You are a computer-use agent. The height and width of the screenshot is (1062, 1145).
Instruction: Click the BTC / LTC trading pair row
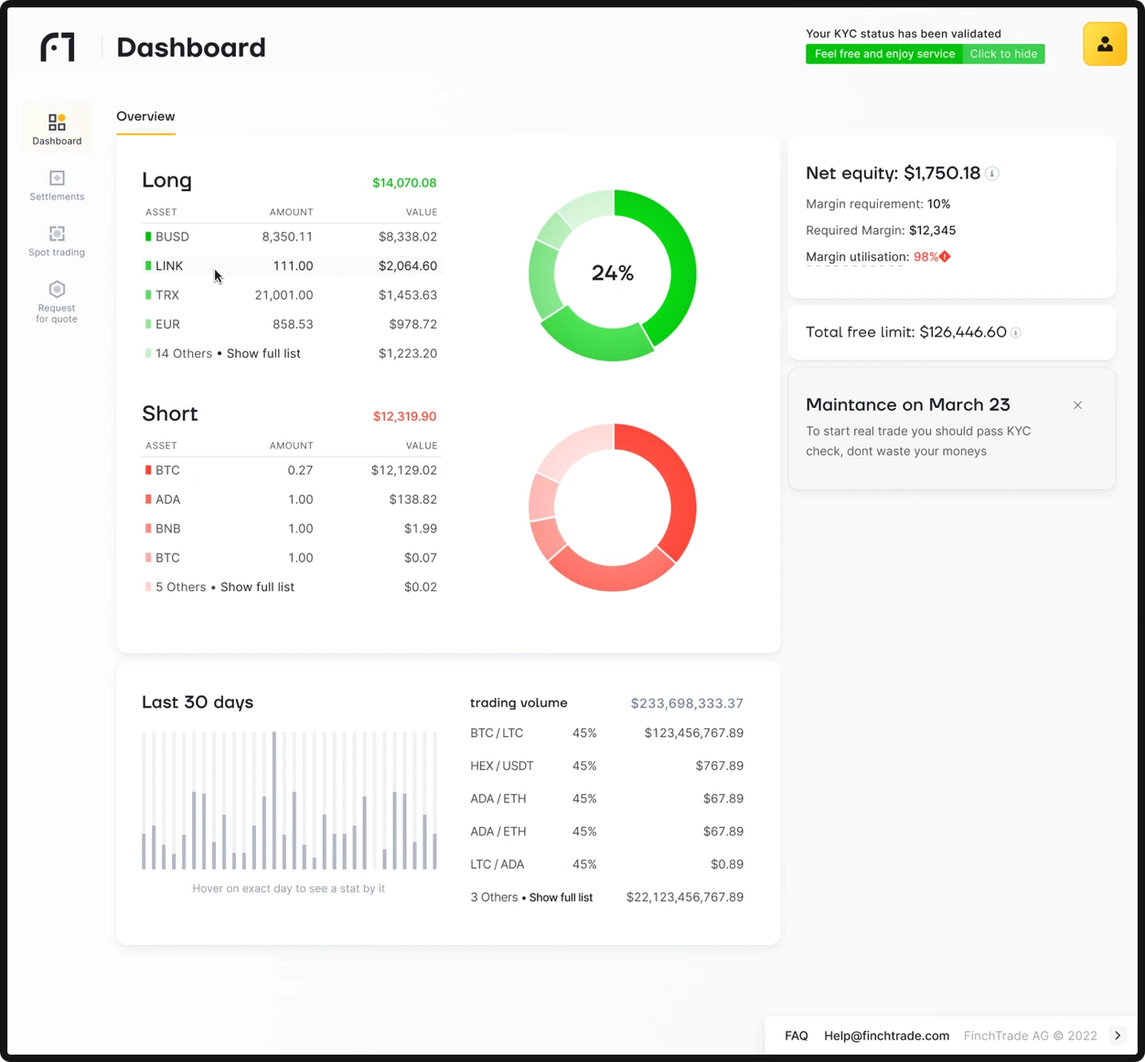click(606, 734)
